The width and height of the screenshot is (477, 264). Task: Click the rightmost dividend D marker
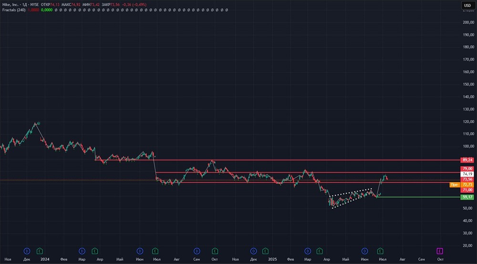[365, 250]
